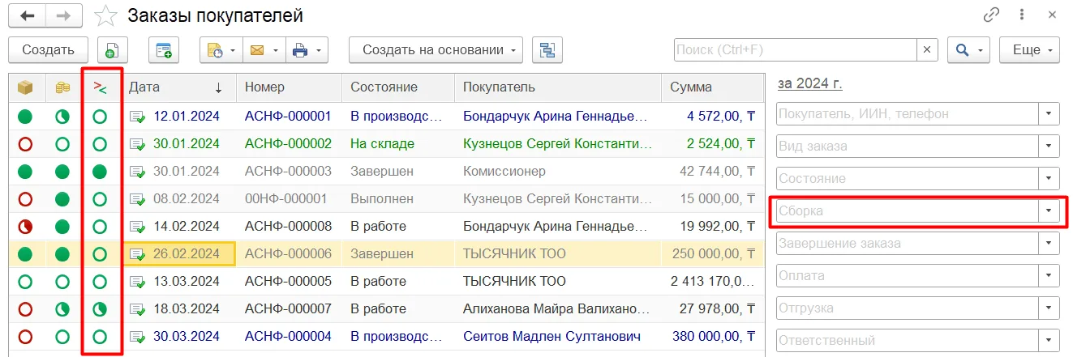Click the folder with clock toolbar icon
The width and height of the screenshot is (1073, 357).
215,50
